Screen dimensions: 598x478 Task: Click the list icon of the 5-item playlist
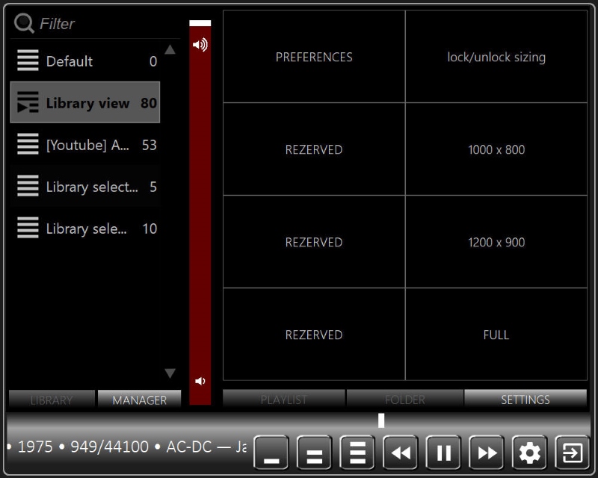point(28,186)
